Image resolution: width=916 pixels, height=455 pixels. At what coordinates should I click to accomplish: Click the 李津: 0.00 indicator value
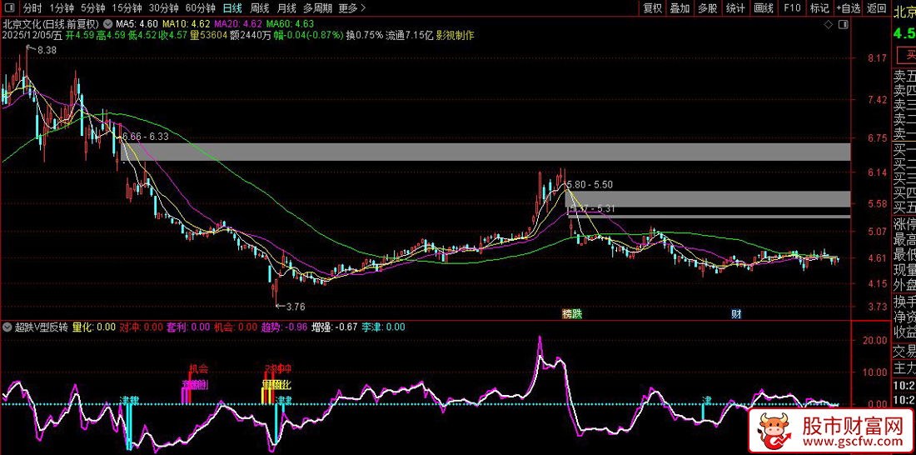pos(384,327)
